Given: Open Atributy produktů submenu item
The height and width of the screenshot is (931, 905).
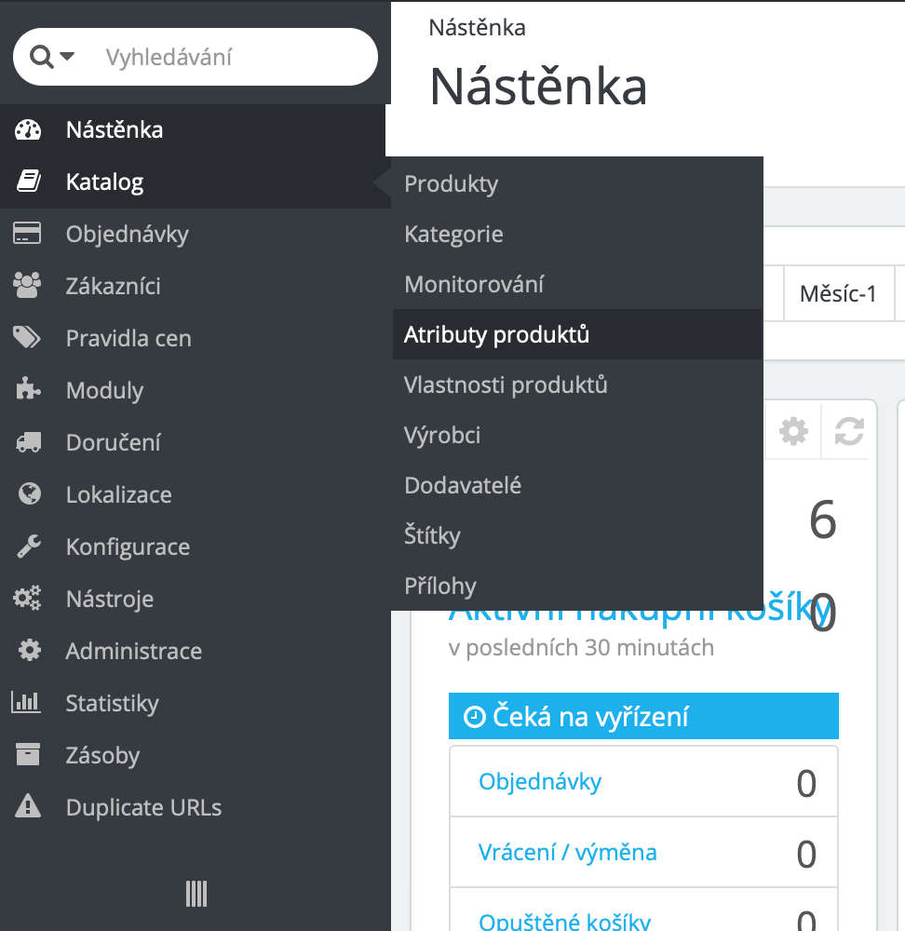Looking at the screenshot, I should [496, 334].
